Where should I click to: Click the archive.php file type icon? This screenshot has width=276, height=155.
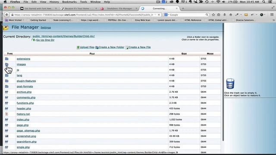click(7, 92)
